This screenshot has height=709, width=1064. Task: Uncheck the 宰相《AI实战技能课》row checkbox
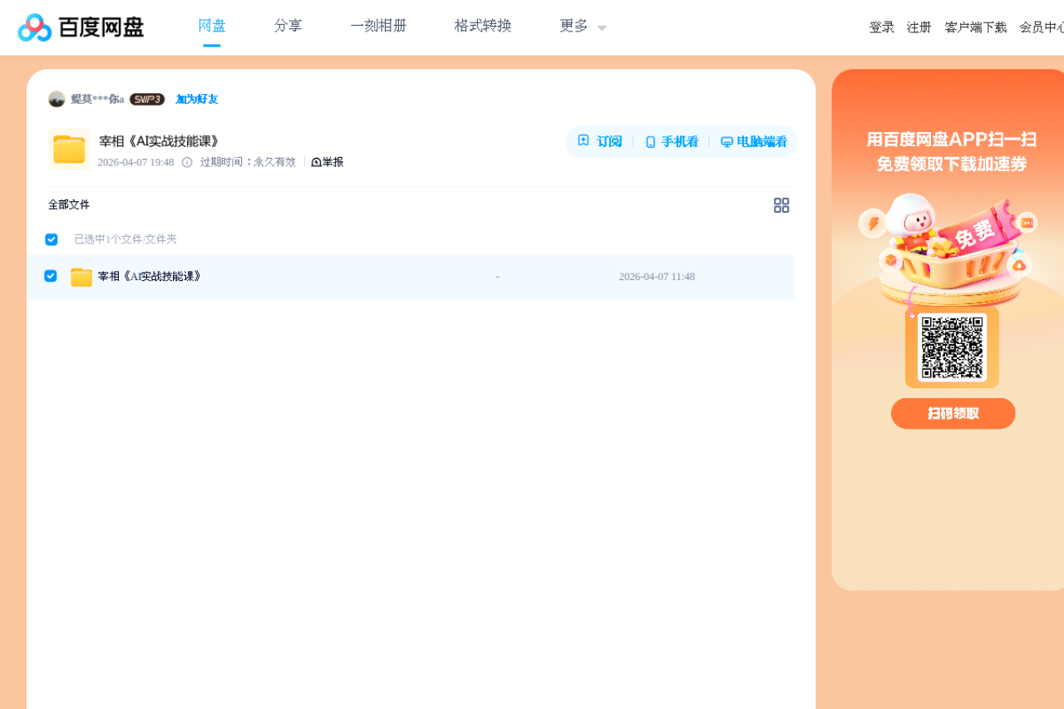[x=51, y=275]
